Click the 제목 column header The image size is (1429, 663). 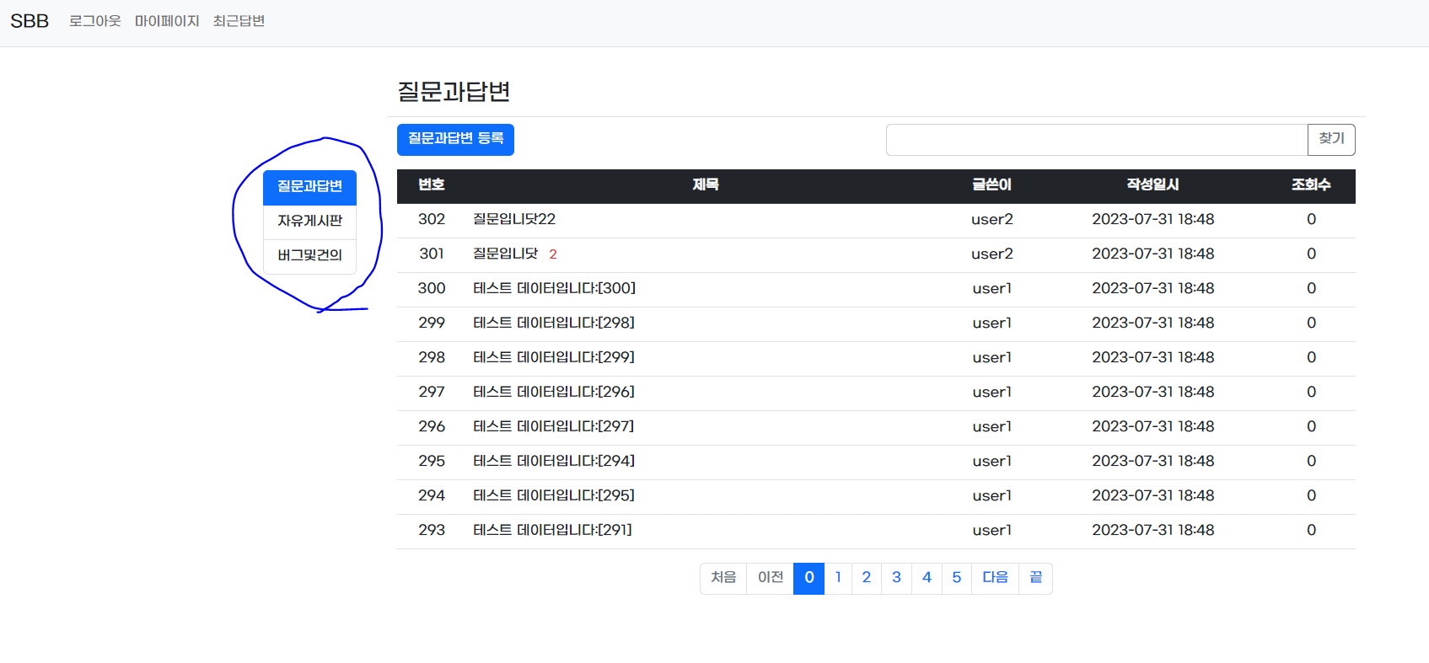(x=706, y=184)
